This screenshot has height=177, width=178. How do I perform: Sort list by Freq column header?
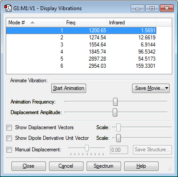coord(85,23)
